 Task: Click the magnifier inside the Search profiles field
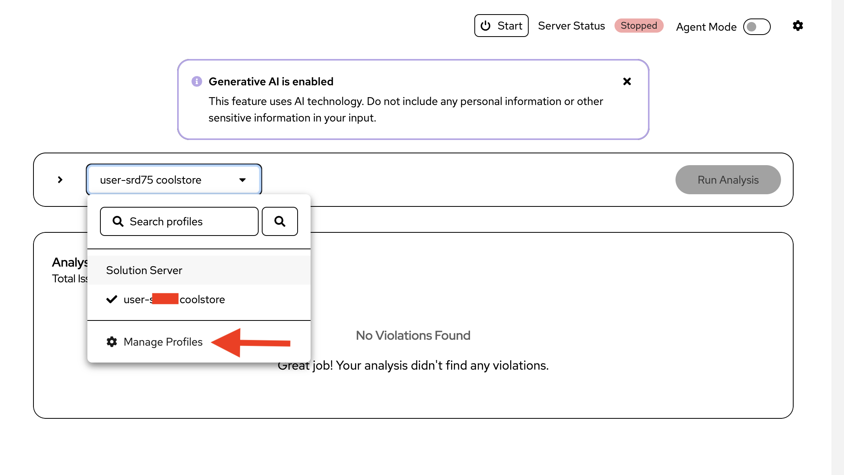[118, 221]
